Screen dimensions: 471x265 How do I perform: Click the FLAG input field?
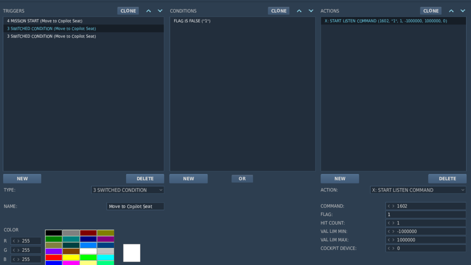(426, 215)
